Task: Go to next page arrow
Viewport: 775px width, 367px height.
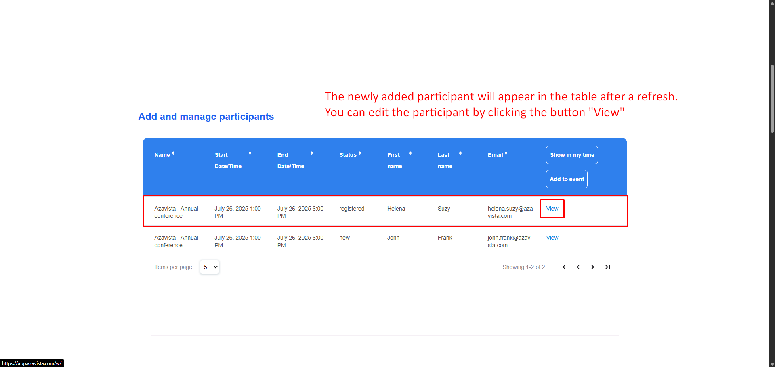Action: [x=592, y=267]
